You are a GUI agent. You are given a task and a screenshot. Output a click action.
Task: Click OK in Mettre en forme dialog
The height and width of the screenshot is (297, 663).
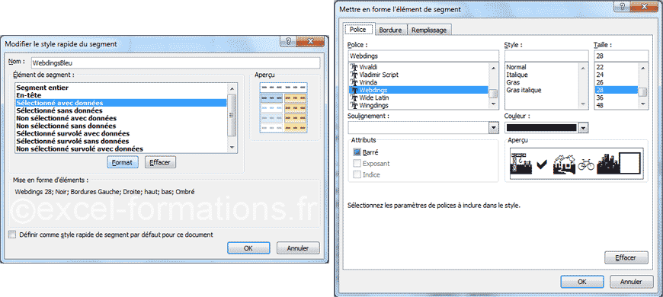(581, 281)
